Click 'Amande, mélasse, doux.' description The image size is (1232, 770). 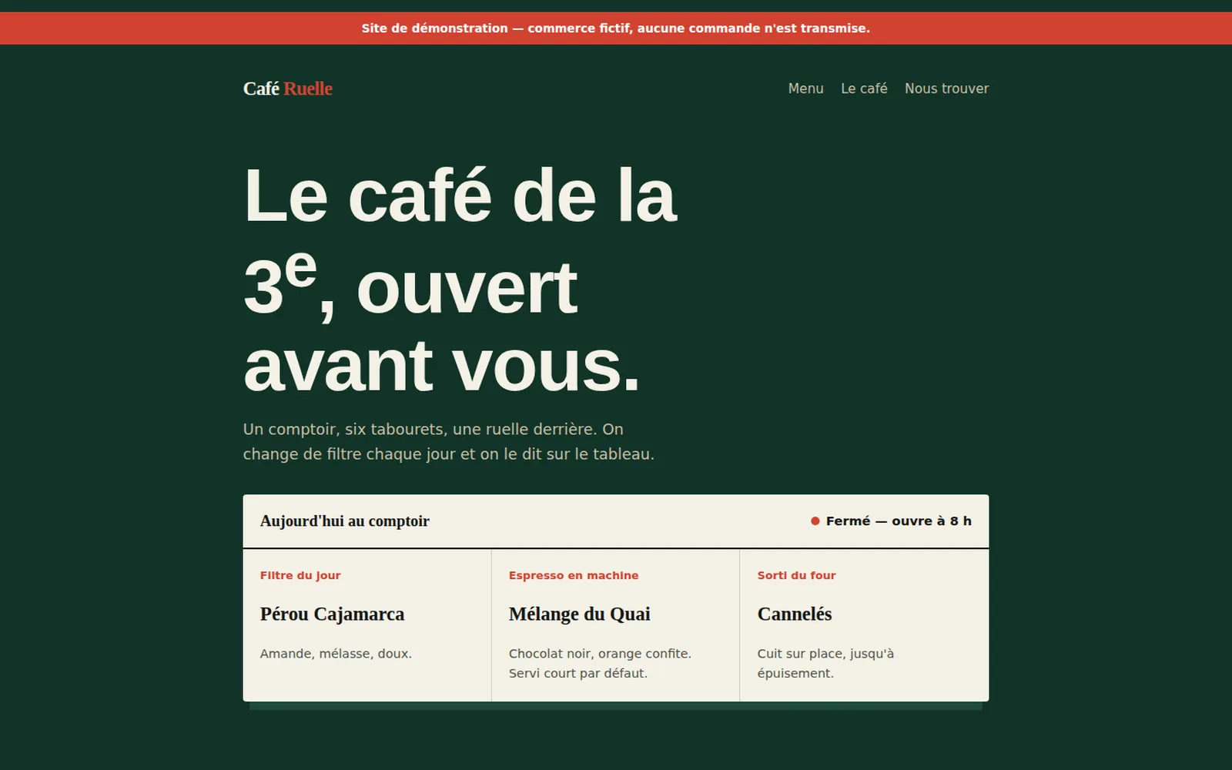coord(336,654)
